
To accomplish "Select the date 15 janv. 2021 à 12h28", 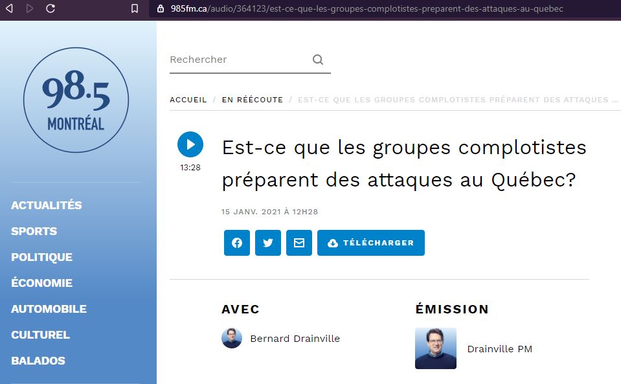I will tap(270, 212).
